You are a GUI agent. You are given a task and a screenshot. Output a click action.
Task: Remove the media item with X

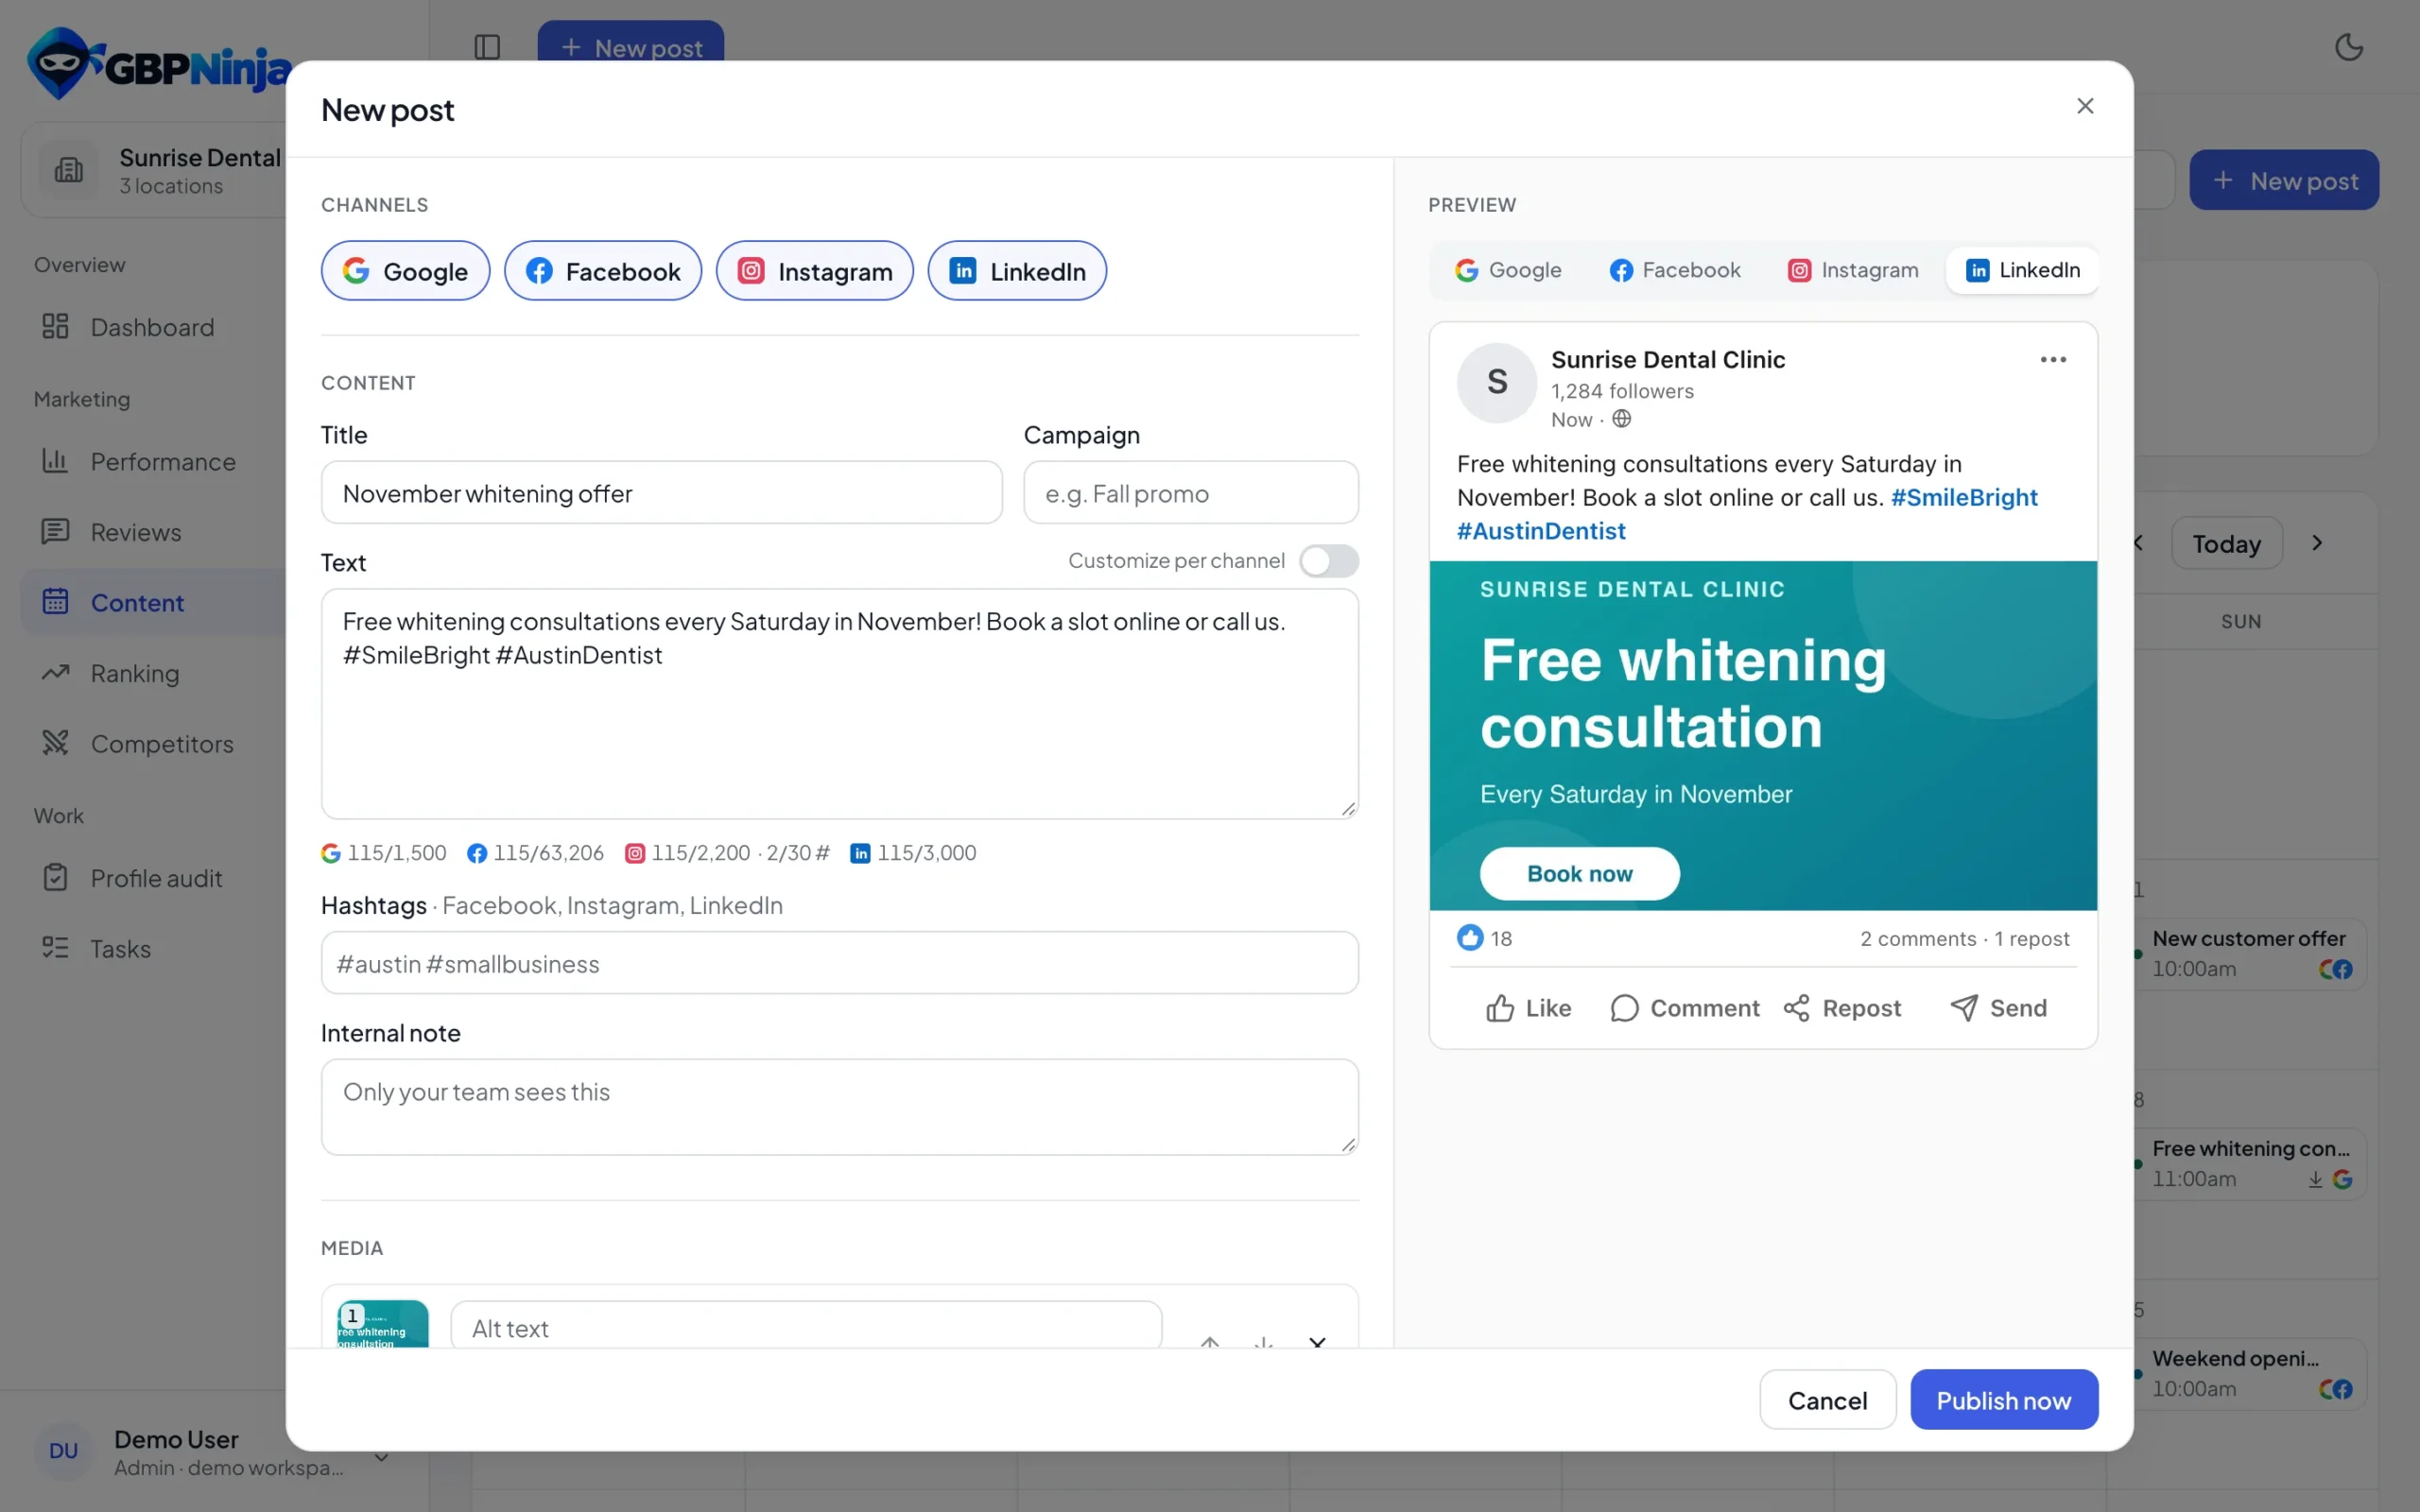coord(1318,1341)
